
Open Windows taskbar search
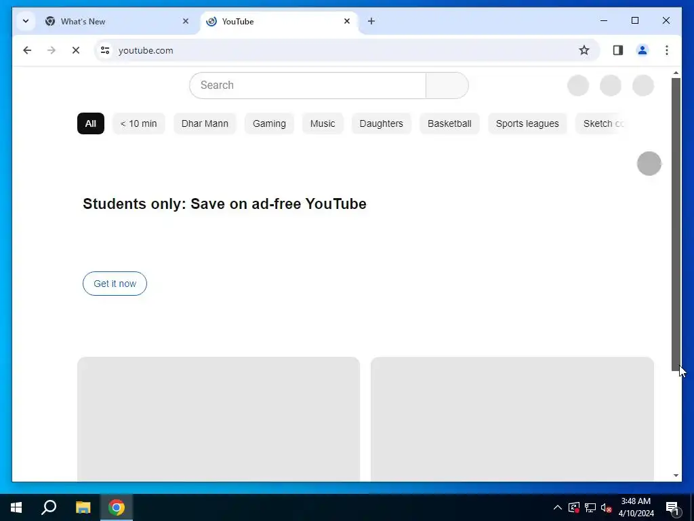pos(49,507)
